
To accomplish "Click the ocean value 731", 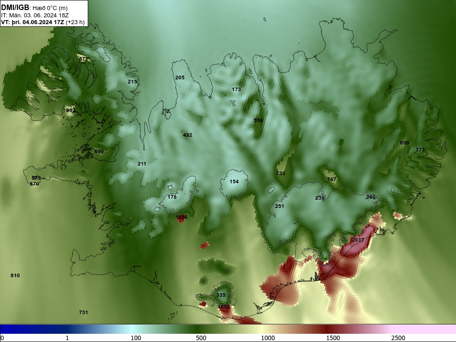I will pos(83,312).
